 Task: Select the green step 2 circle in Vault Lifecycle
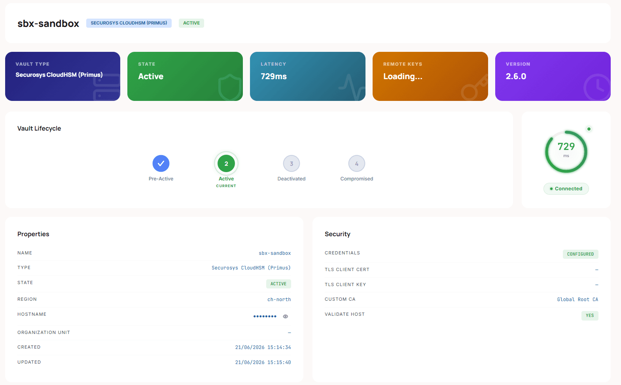[226, 163]
